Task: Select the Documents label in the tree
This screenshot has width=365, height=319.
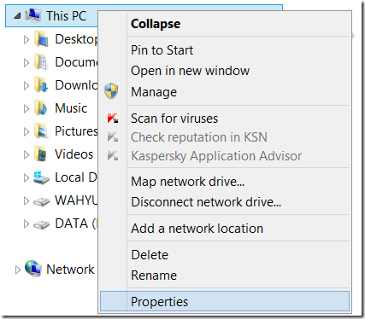Action: pos(76,62)
